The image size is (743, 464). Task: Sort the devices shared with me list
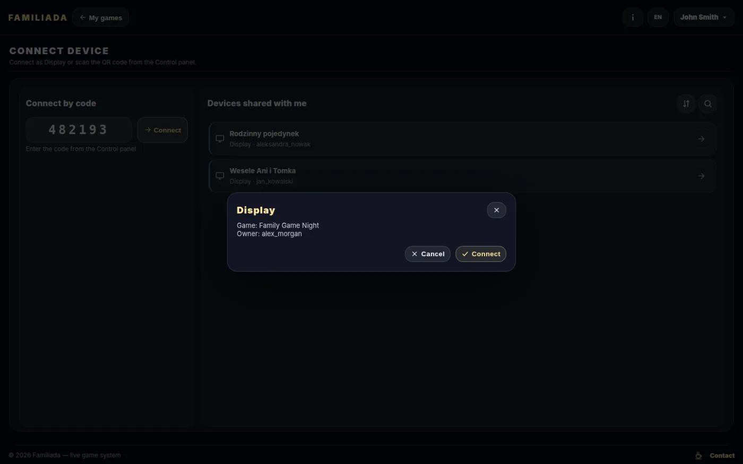point(686,103)
